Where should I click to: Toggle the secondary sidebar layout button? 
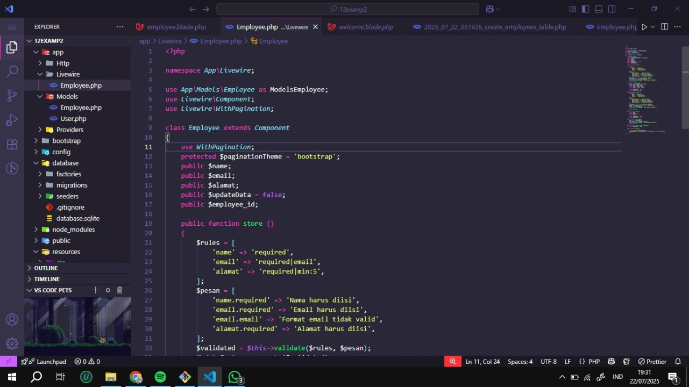[x=612, y=9]
